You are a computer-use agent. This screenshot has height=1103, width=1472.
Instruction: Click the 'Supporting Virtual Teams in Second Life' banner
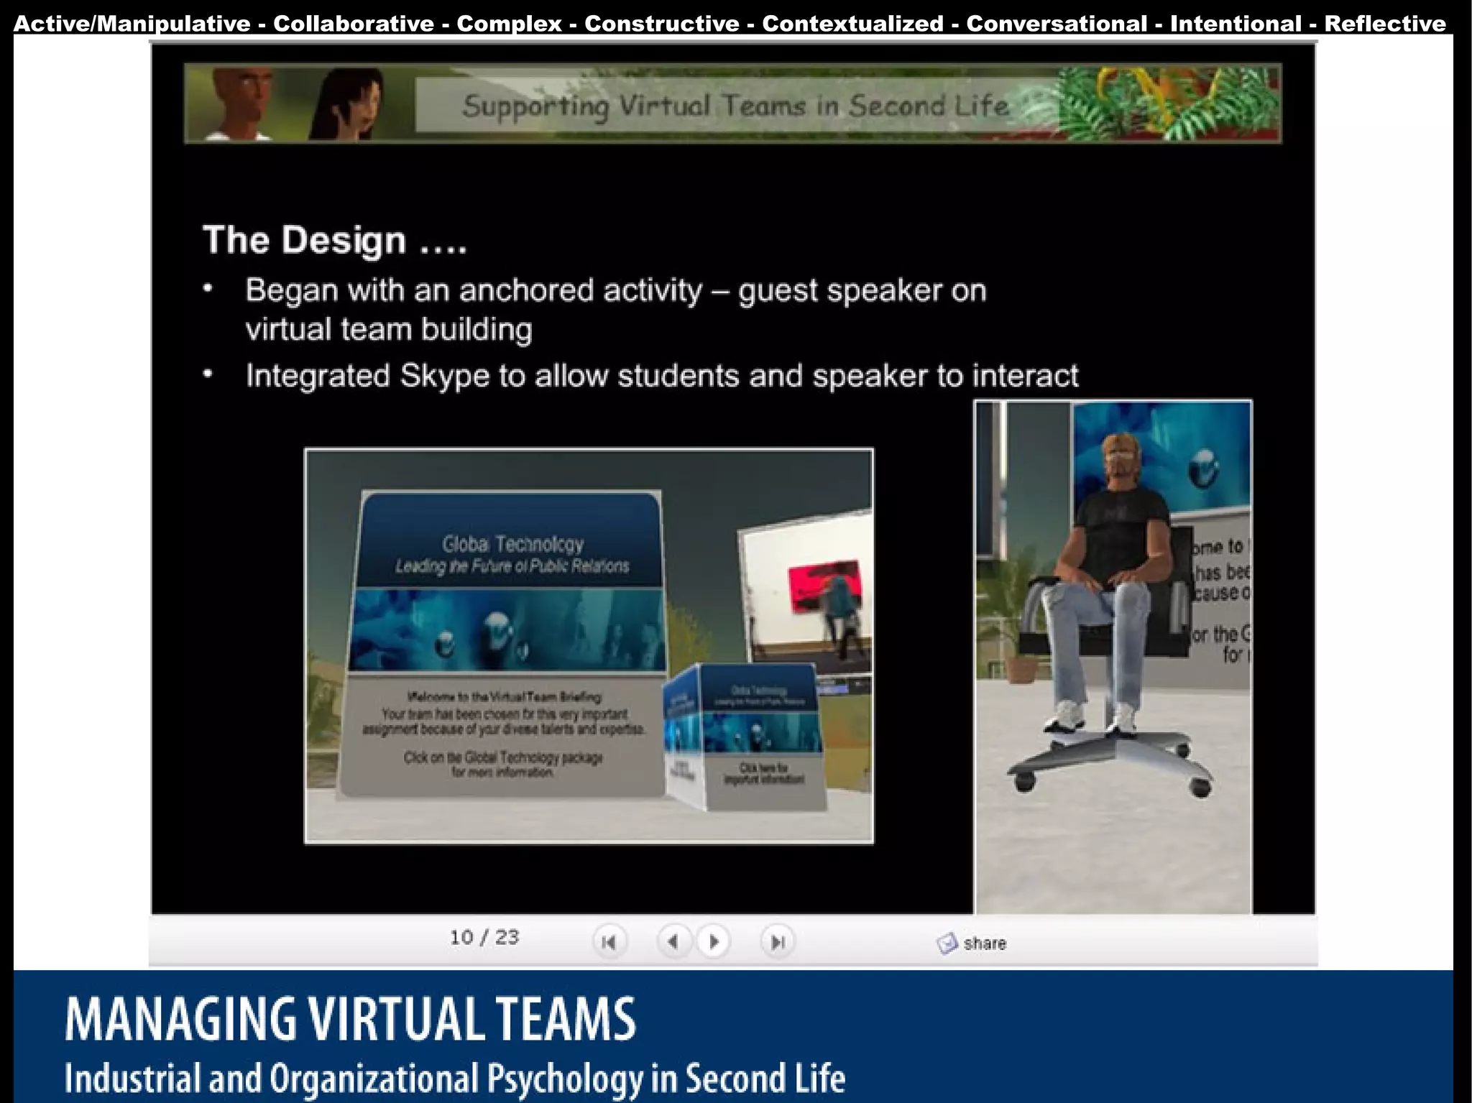tap(735, 106)
